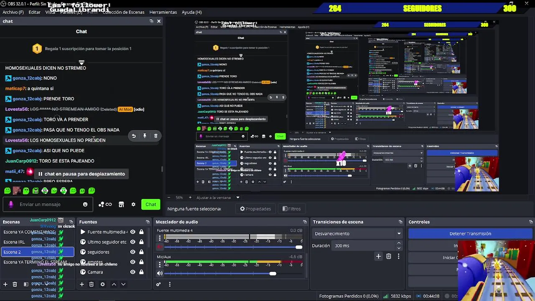Screen dimensions: 535x301
Task: Toggle lock on Fuente multimedia 4
Action: 141,232
